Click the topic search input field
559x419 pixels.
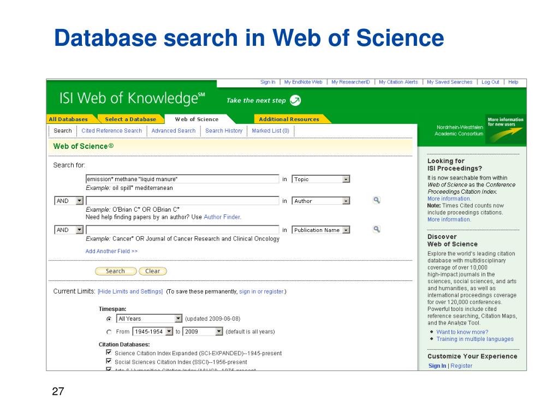click(x=182, y=179)
